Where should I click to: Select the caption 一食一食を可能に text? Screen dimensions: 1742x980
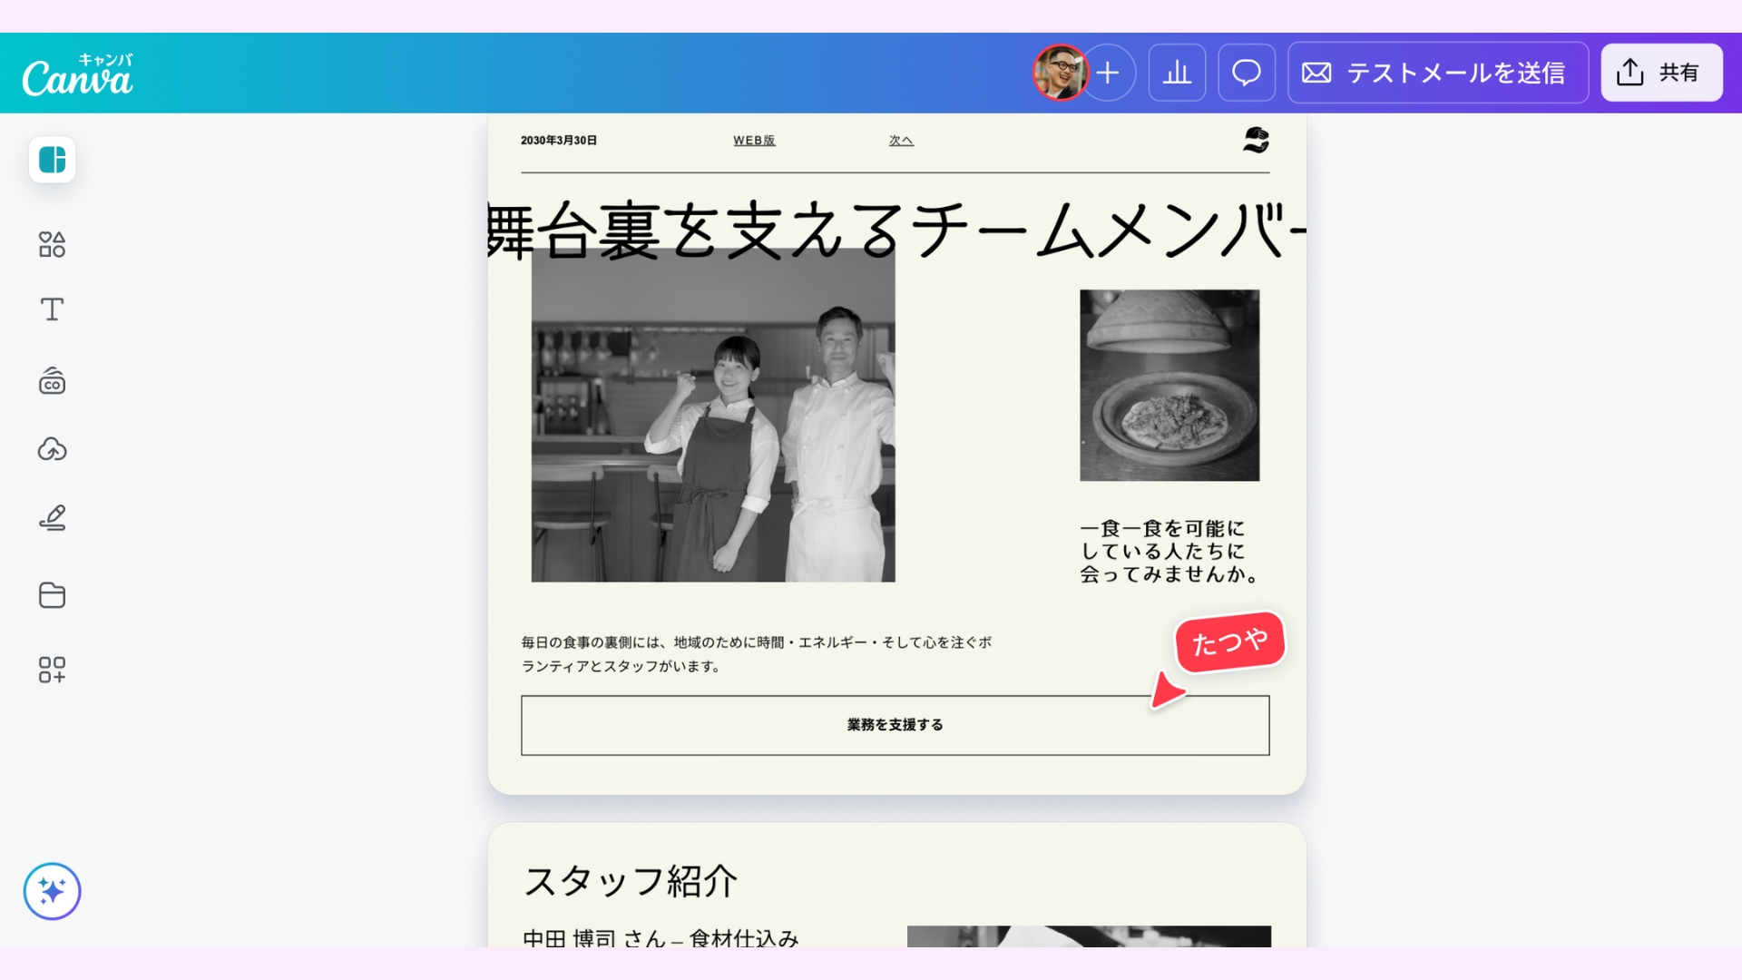pyautogui.click(x=1169, y=552)
